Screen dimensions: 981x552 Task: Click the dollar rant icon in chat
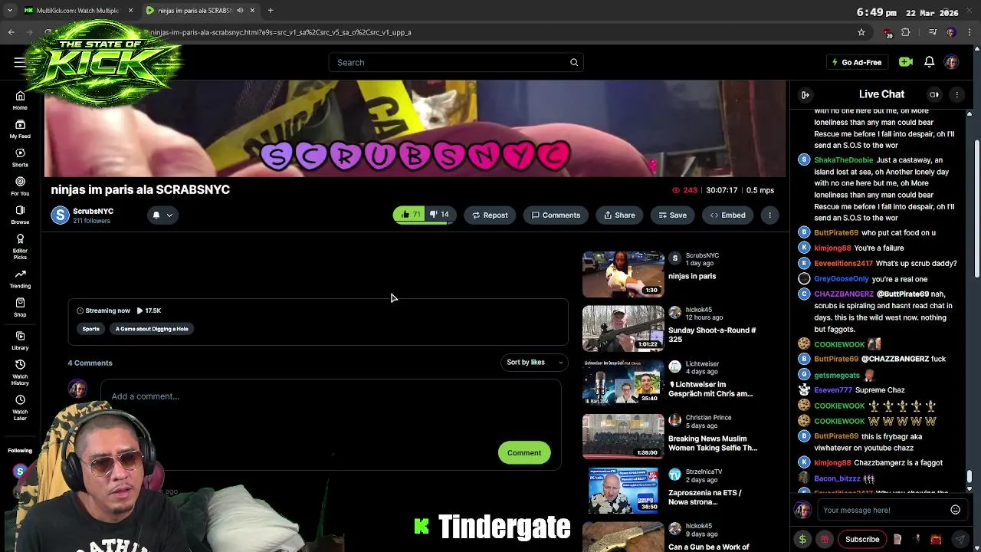802,539
